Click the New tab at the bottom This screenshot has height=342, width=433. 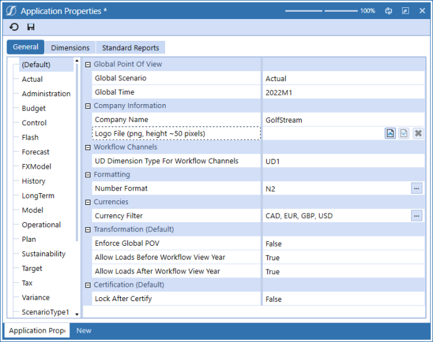[84, 331]
